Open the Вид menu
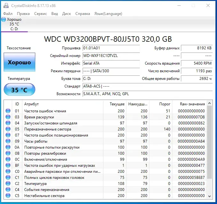217x204 pixels. [x=55, y=14]
